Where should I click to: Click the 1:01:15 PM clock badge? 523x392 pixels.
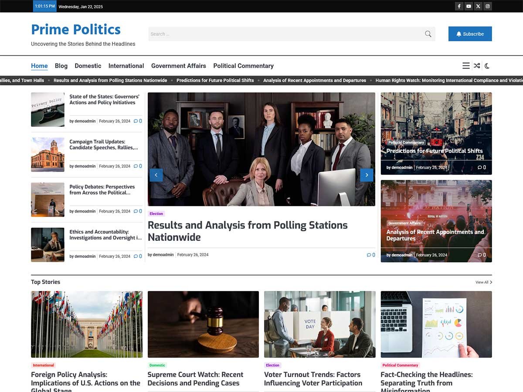45,6
